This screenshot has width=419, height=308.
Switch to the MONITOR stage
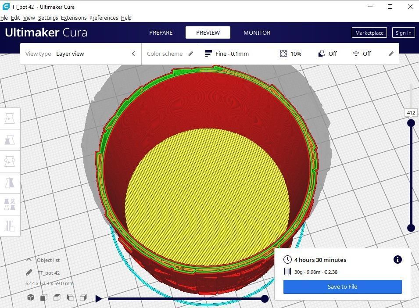click(x=257, y=32)
